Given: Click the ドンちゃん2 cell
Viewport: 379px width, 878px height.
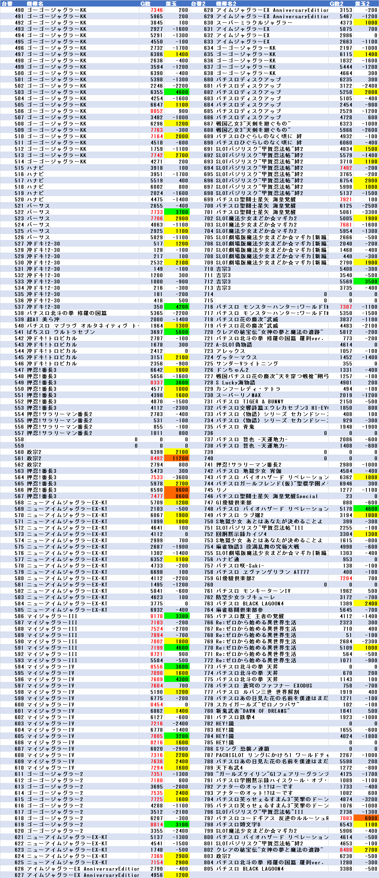Looking at the screenshot, I should pyautogui.click(x=271, y=370).
